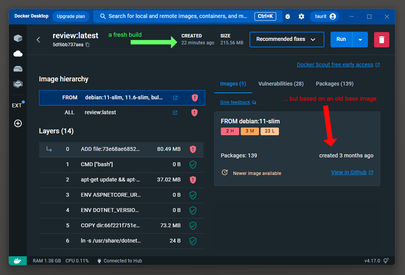The image size is (405, 275).
Task: Click green shield on COPY dir layer
Action: (x=193, y=225)
